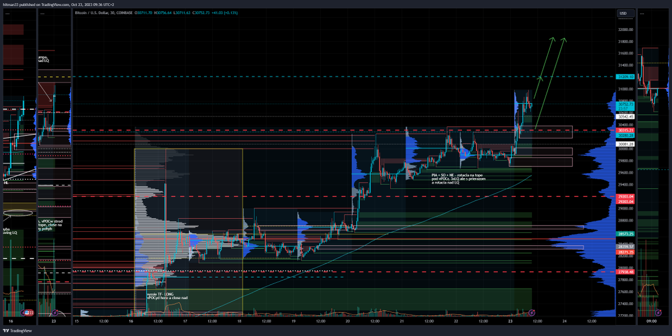
Task: Click date label 24 on time axis
Action: [x=564, y=321]
